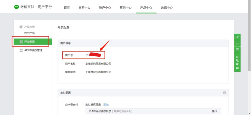Select 开发配置 in the sidebar
This screenshot has width=251, height=115.
coord(33,42)
